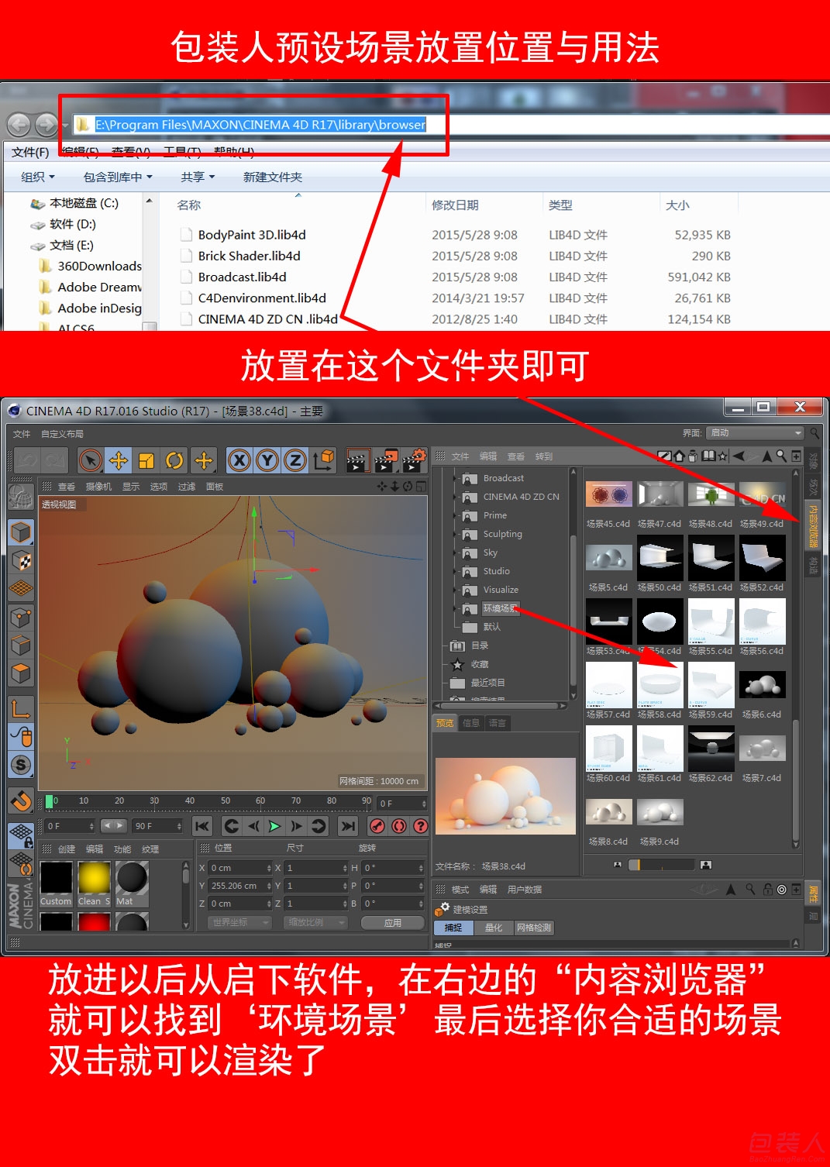The image size is (830, 1167).
Task: Open the coordinate system cube icon
Action: (x=324, y=460)
